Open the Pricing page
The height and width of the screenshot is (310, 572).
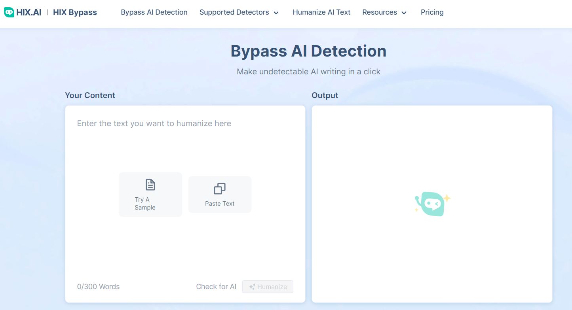pyautogui.click(x=432, y=12)
